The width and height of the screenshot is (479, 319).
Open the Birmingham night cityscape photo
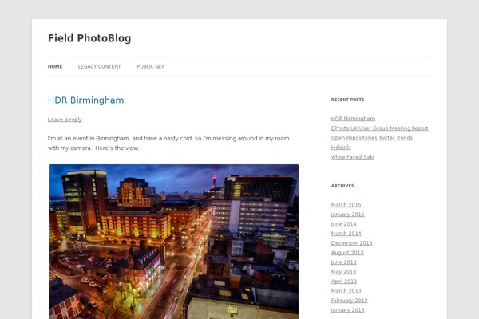[174, 242]
